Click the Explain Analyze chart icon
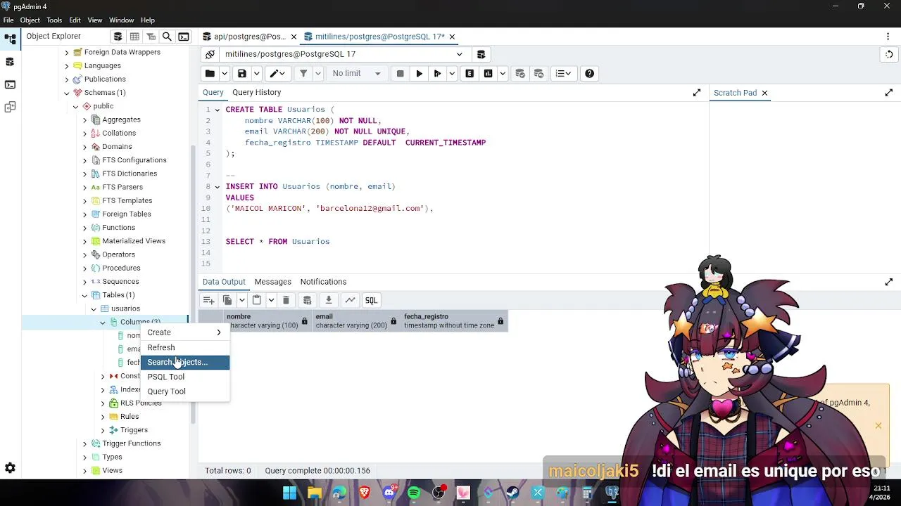Image resolution: width=901 pixels, height=506 pixels. [488, 74]
